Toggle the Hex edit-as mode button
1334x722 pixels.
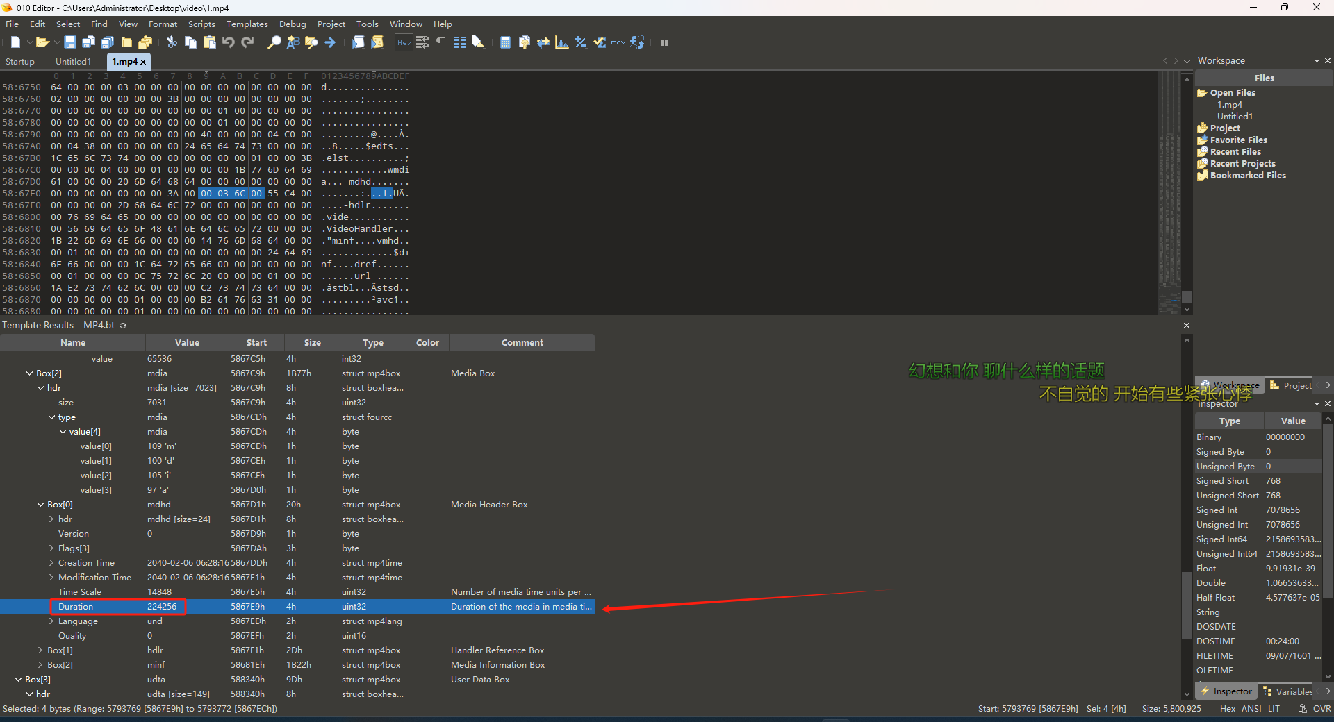[404, 42]
